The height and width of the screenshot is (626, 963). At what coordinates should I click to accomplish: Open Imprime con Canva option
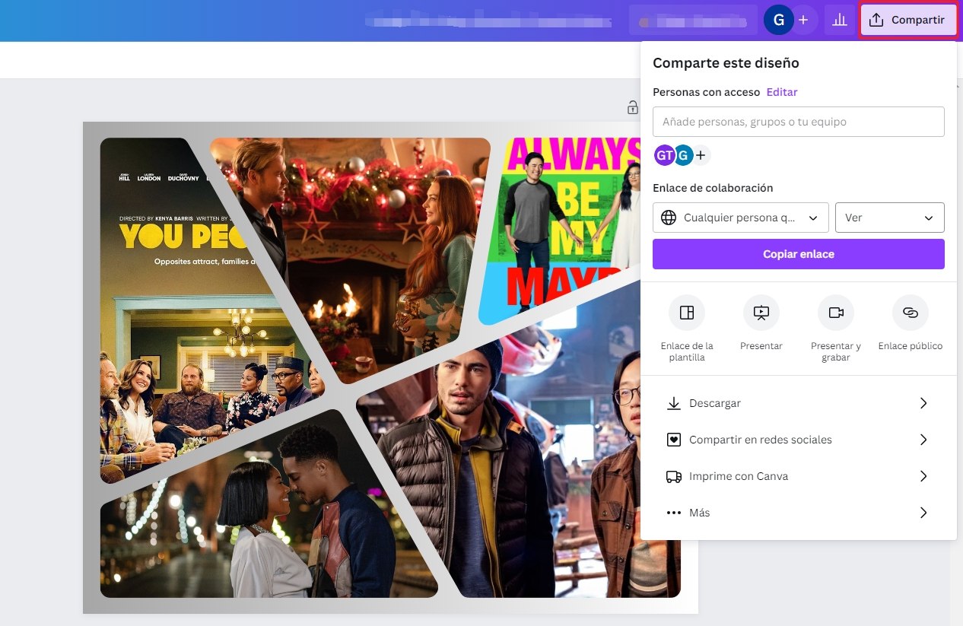[x=798, y=476]
